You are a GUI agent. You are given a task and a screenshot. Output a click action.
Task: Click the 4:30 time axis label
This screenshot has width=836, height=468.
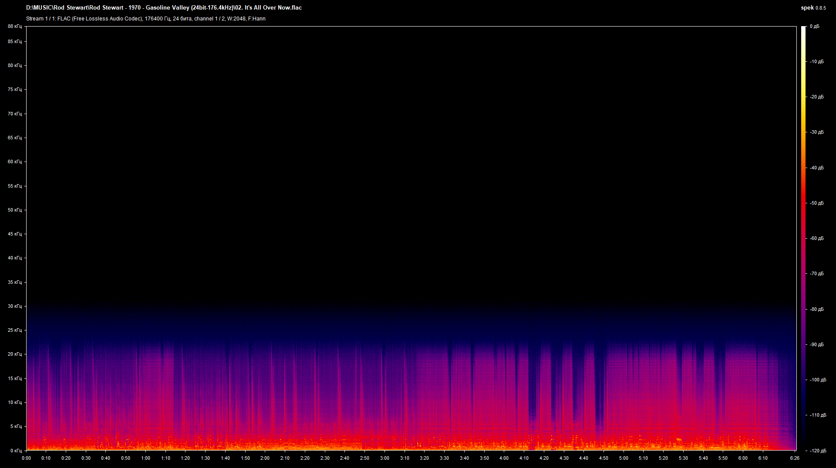pos(564,458)
